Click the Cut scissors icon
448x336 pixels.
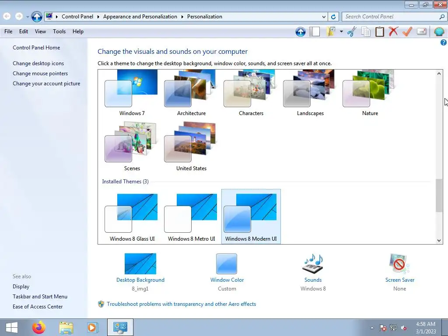(352, 31)
